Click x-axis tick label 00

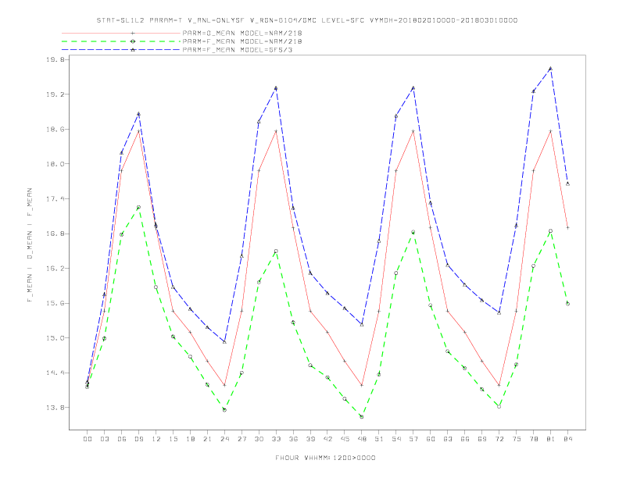tap(88, 439)
